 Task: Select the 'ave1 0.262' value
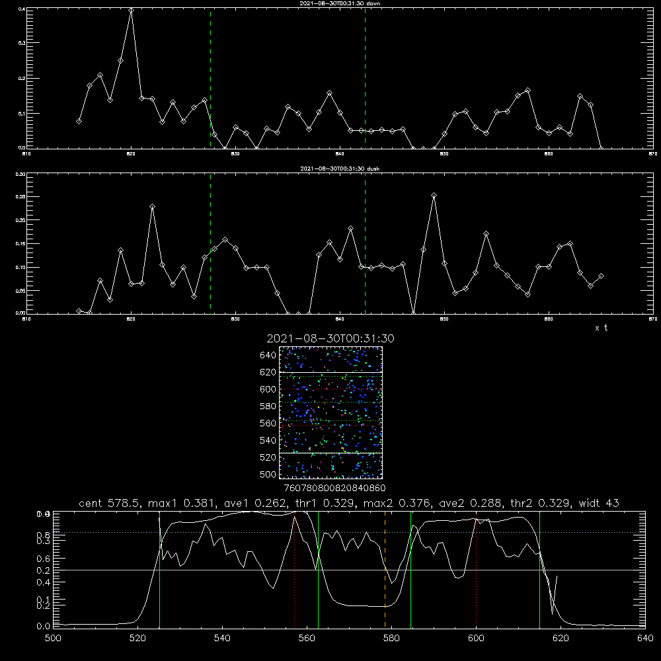click(x=254, y=503)
